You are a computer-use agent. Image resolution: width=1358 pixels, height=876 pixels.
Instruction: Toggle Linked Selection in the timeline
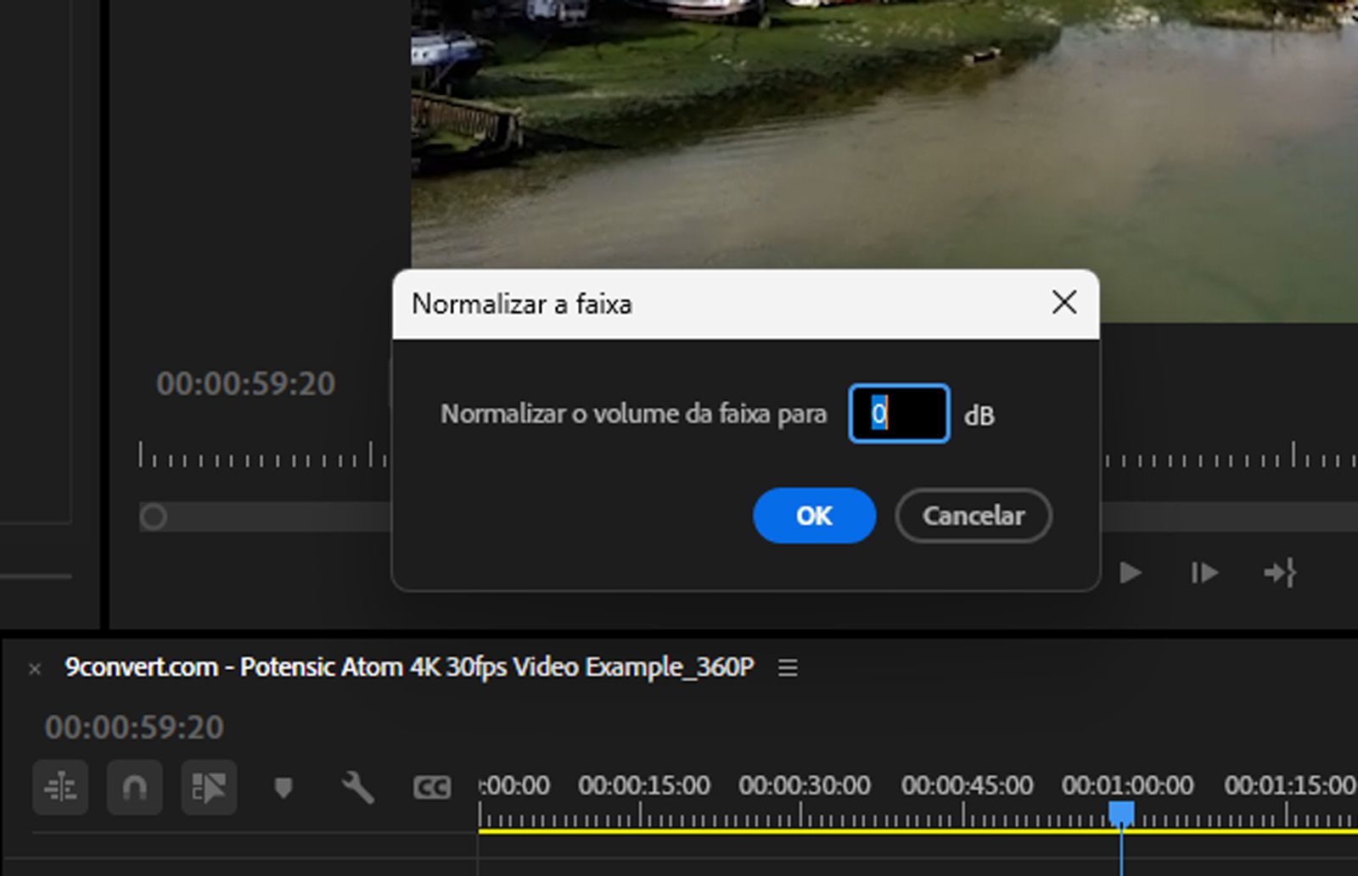[x=60, y=788]
